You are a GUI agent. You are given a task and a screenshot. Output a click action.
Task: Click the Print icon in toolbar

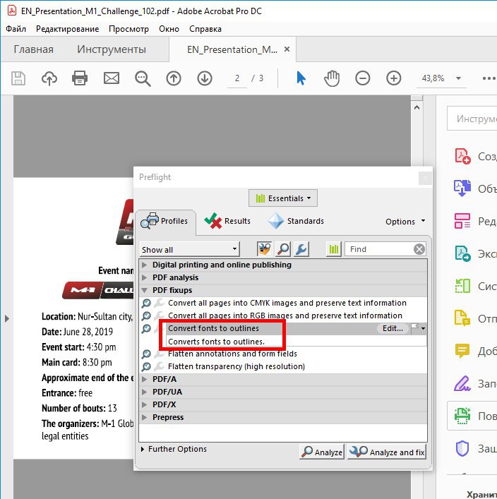click(x=80, y=78)
